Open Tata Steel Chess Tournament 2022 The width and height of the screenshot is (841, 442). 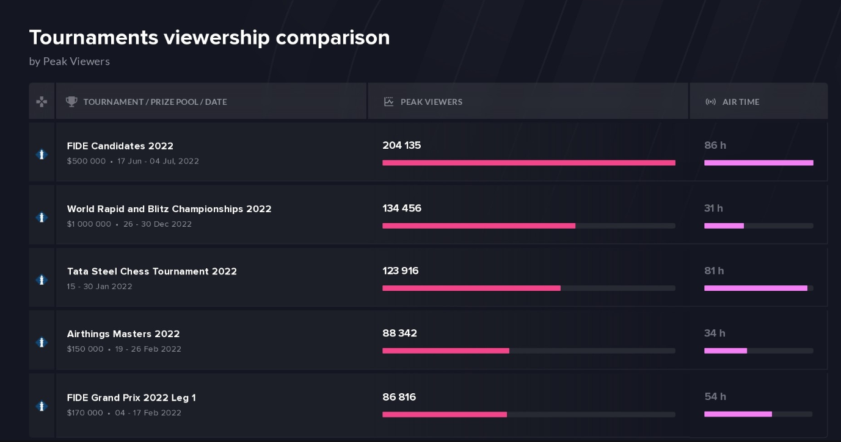[152, 271]
